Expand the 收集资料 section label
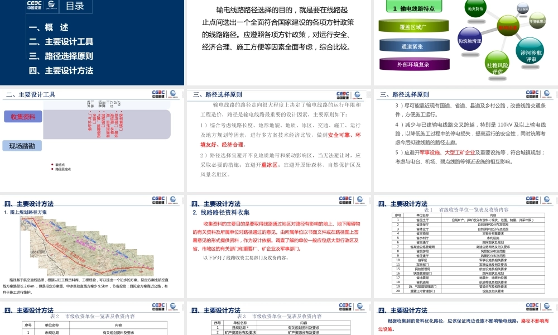The image size is (558, 335). 23,116
